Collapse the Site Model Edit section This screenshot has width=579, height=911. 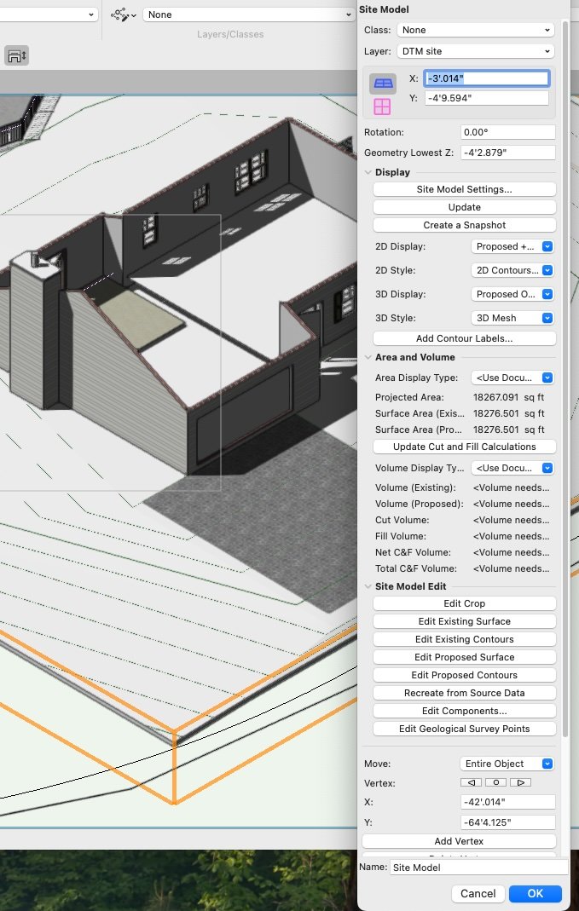coord(368,586)
